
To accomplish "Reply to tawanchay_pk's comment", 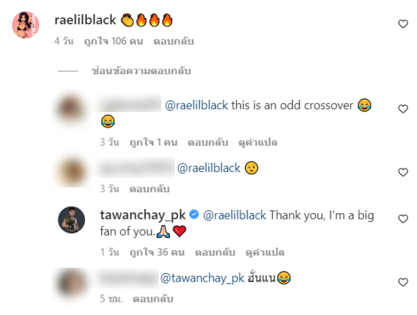I will click(215, 252).
